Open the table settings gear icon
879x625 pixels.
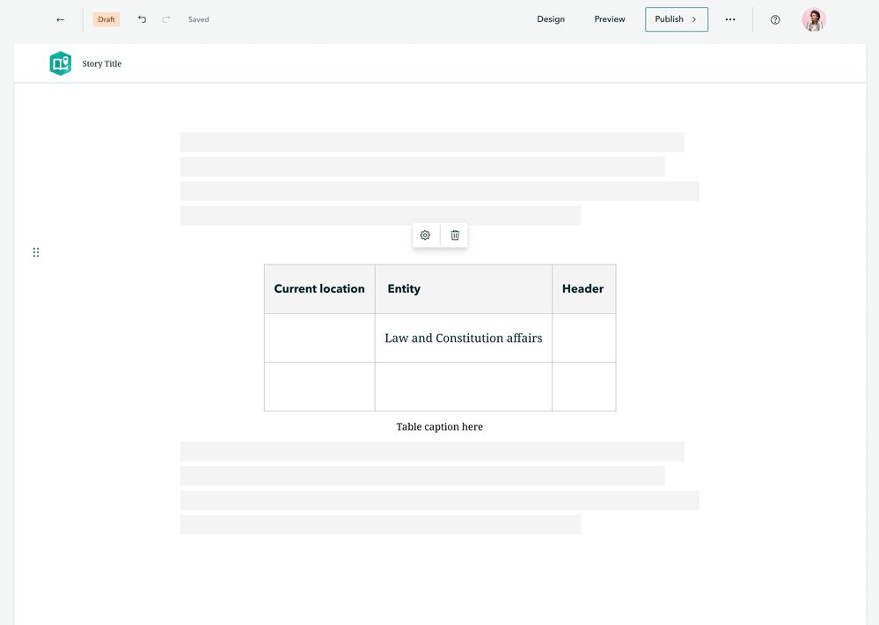(x=425, y=235)
